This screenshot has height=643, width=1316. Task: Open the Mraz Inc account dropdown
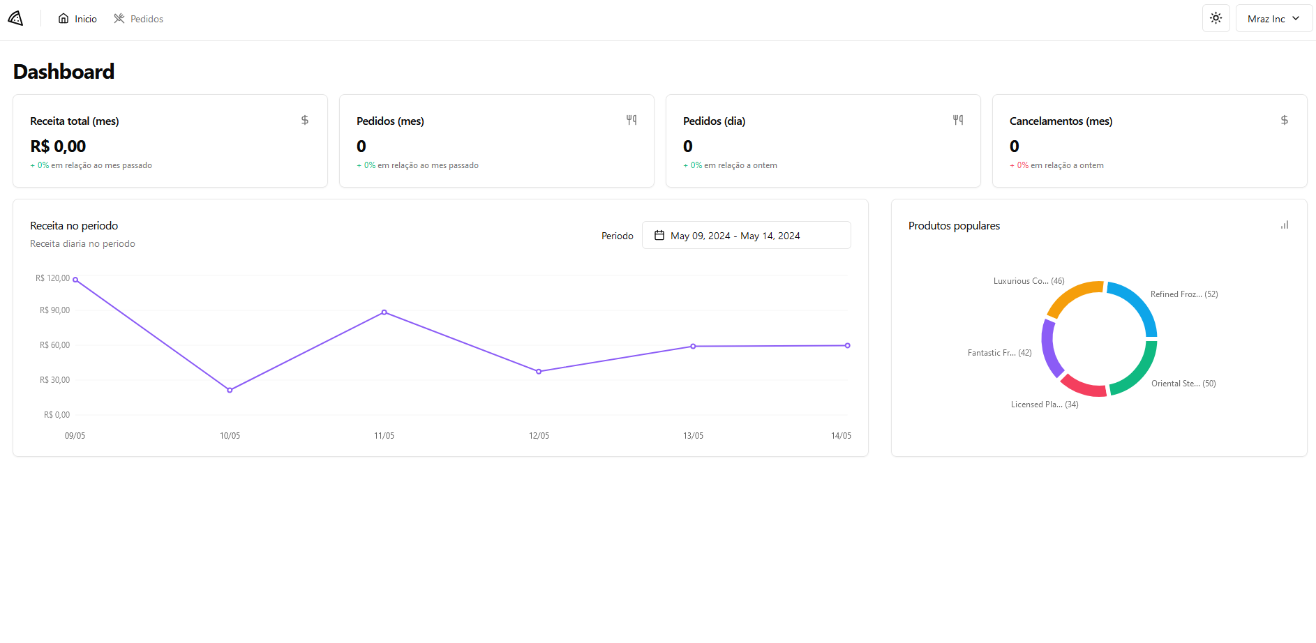tap(1273, 18)
